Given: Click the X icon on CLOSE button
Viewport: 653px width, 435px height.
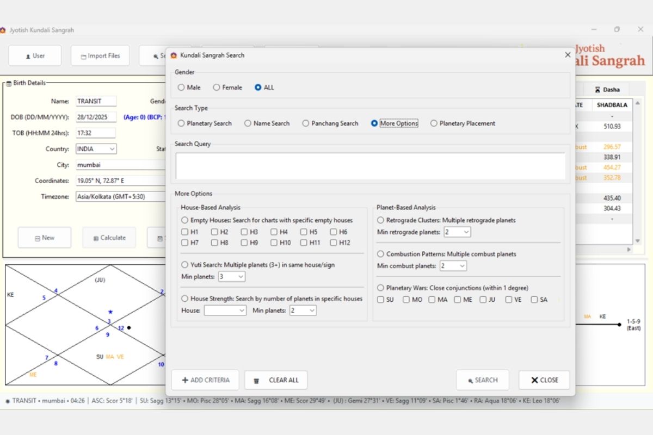Looking at the screenshot, I should (x=534, y=380).
